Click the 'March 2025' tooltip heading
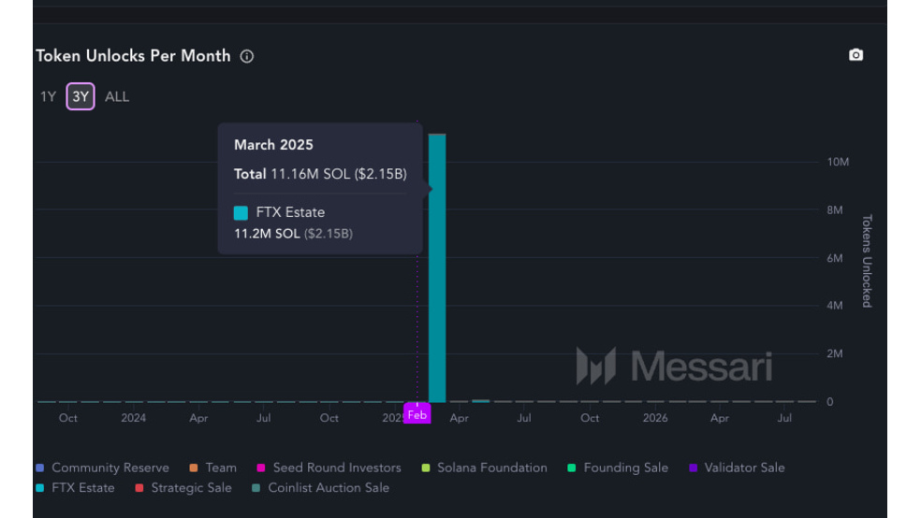Image resolution: width=921 pixels, height=518 pixels. click(x=273, y=145)
